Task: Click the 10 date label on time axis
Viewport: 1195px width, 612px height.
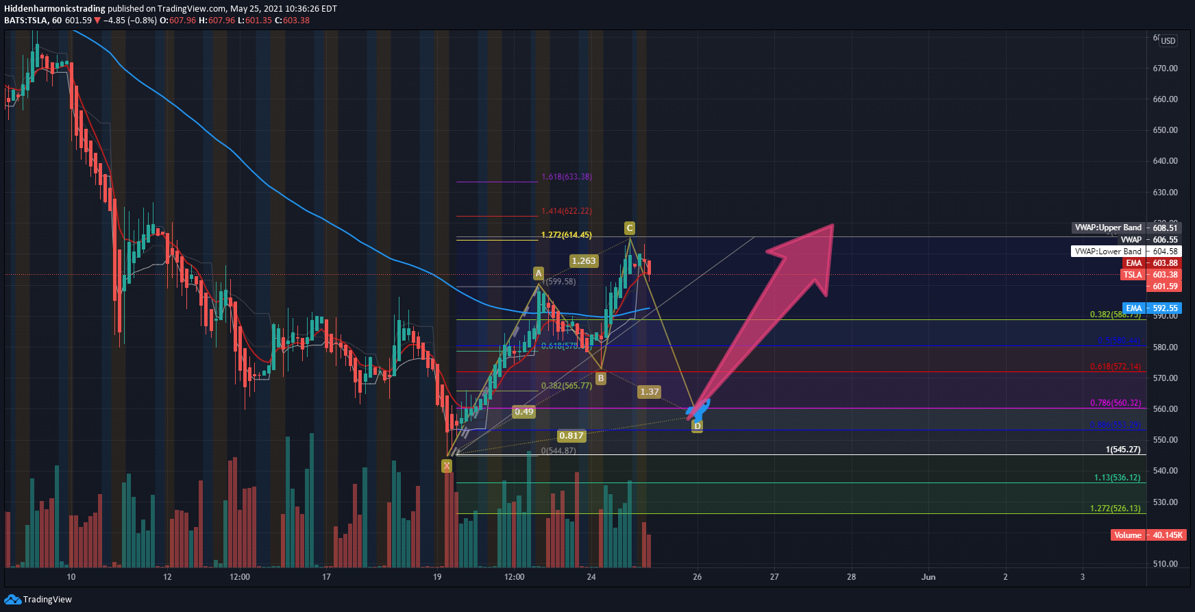Action: [71, 577]
